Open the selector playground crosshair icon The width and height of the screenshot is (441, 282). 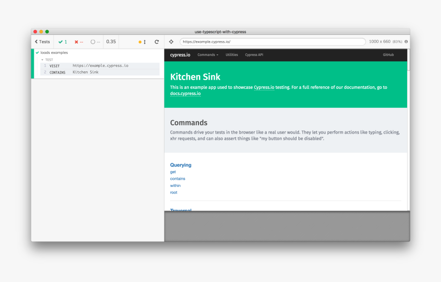(171, 42)
